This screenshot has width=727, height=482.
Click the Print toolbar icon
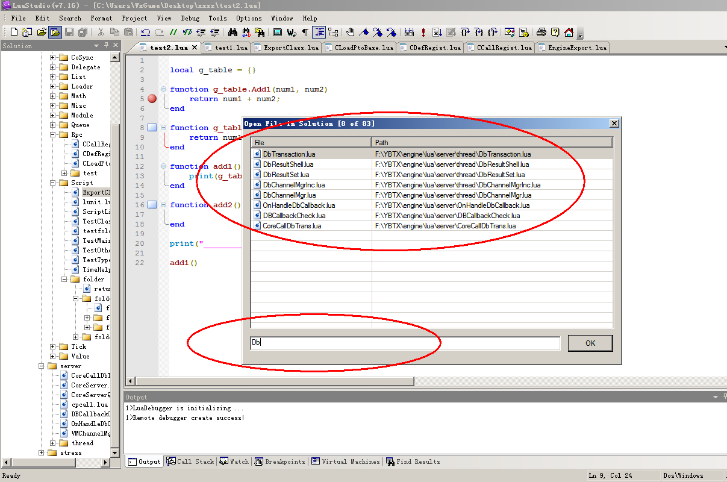pyautogui.click(x=541, y=32)
